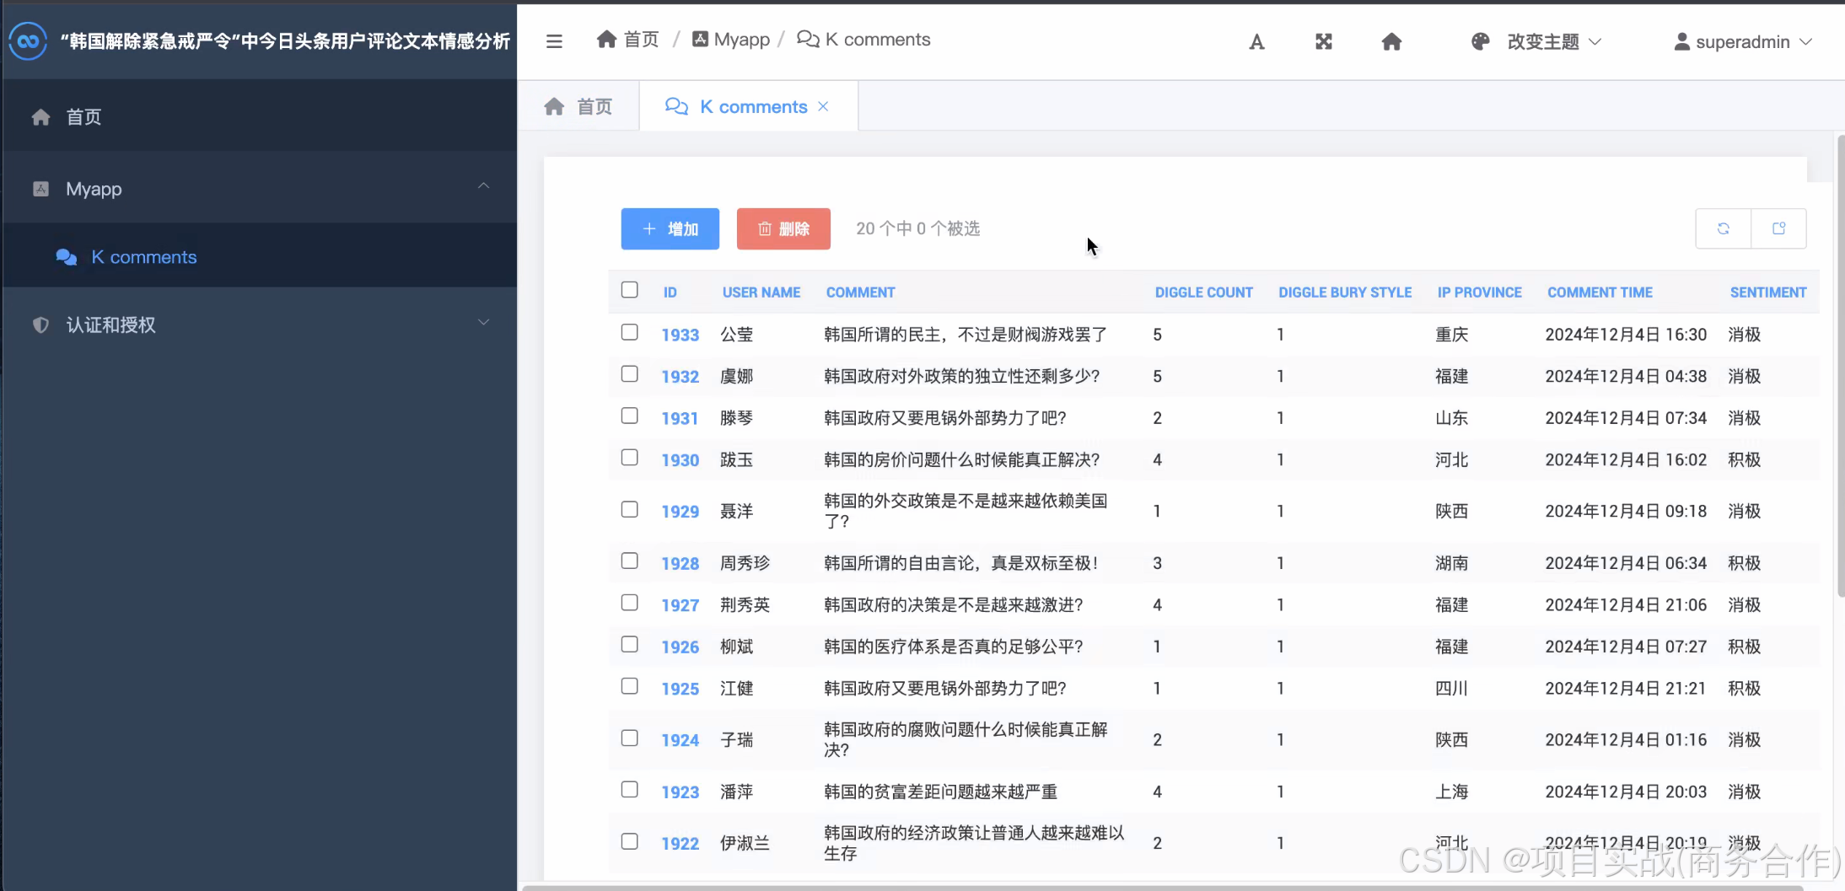Screen dimensions: 1845x891
Task: Click the 增加 add button
Action: point(670,229)
